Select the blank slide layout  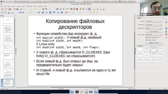click(140, 50)
